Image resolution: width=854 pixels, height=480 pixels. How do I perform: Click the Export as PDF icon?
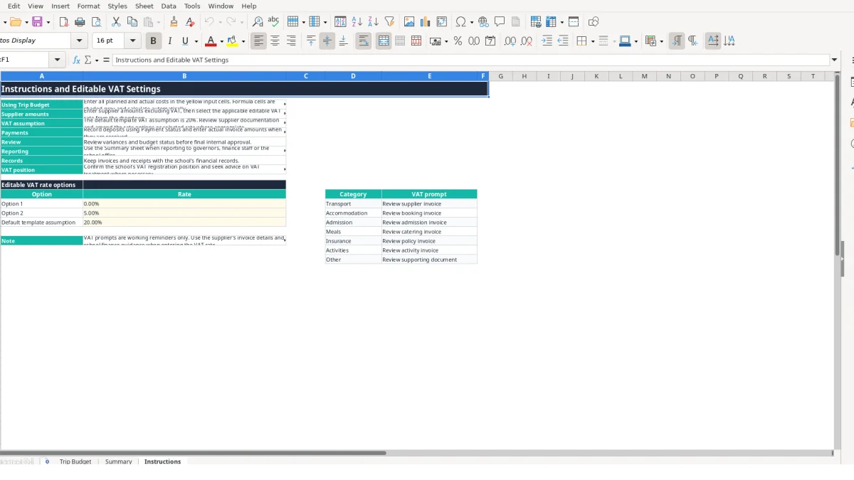(x=64, y=22)
